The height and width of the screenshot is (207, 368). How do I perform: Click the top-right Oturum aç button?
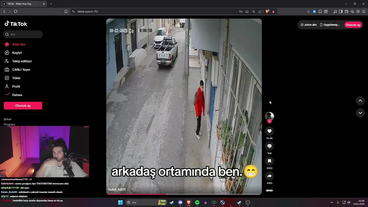(353, 25)
